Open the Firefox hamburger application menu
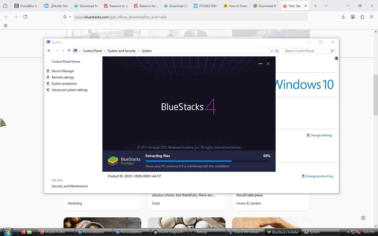378x236 pixels. click(372, 17)
